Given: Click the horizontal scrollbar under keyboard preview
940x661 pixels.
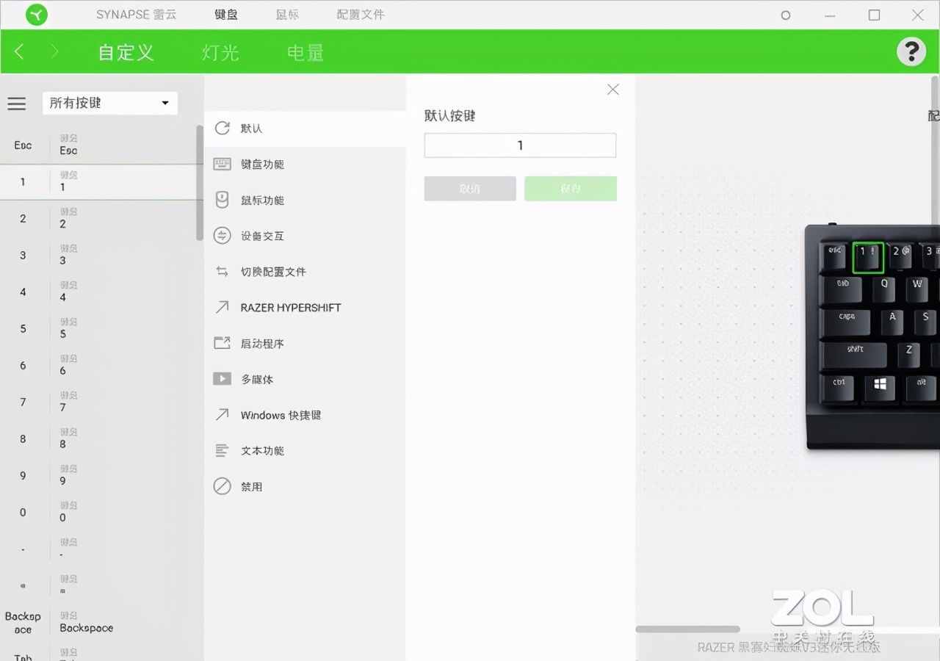Looking at the screenshot, I should tap(687, 629).
